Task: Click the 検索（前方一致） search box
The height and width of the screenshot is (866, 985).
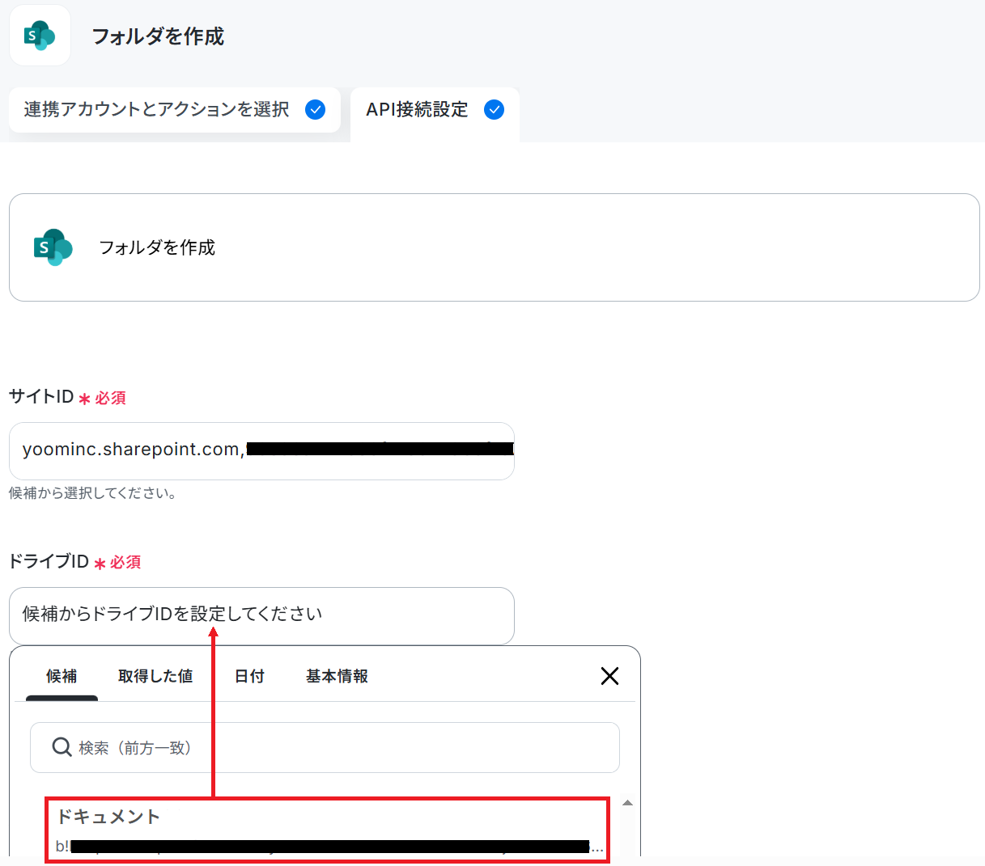Action: [x=325, y=747]
